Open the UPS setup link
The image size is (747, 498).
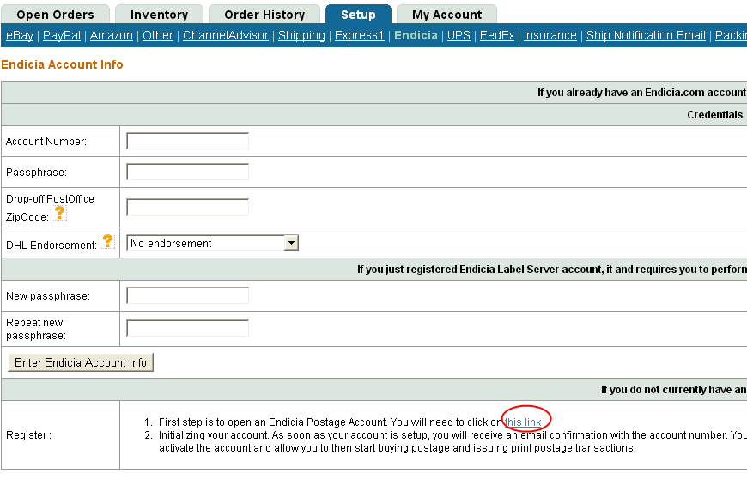point(459,36)
